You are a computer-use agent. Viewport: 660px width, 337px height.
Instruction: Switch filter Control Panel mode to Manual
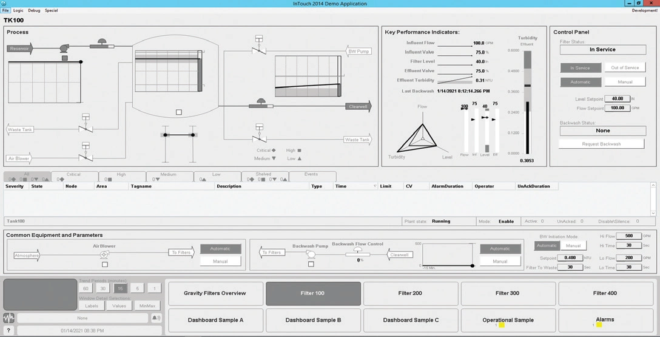pos(625,82)
